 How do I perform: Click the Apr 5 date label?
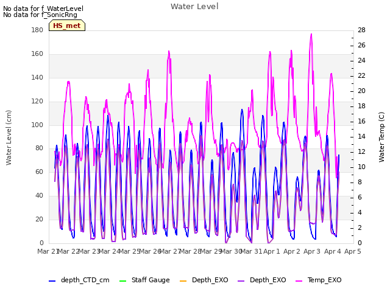click(x=352, y=251)
